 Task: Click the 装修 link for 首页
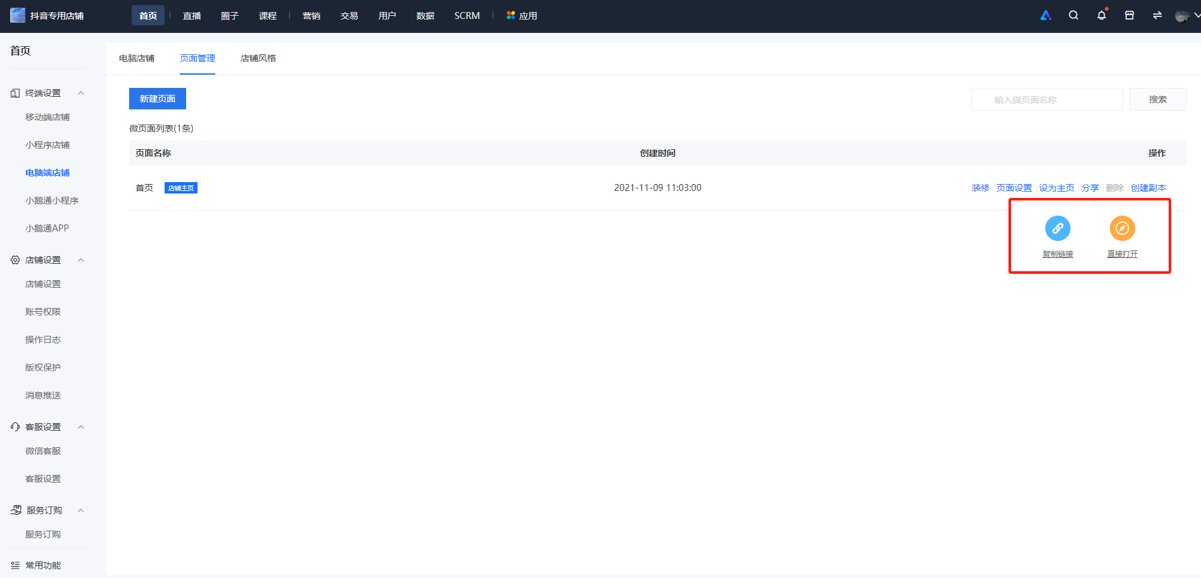click(x=980, y=188)
